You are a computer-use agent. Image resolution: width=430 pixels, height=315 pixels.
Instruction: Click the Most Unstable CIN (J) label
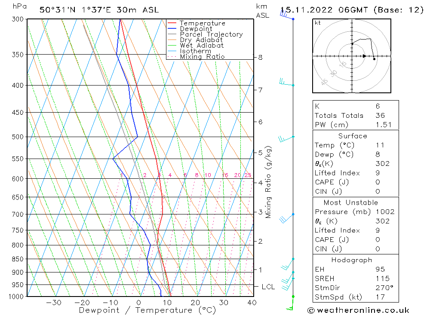click(328, 249)
